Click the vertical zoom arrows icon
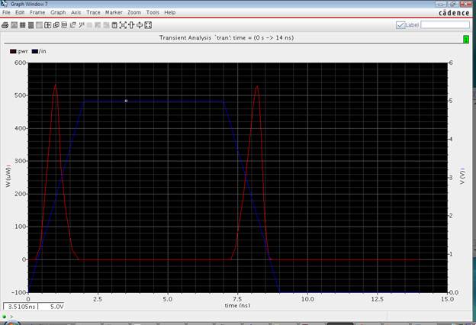 click(131, 25)
